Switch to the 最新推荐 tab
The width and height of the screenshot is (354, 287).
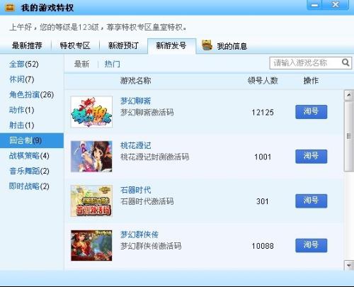click(27, 45)
